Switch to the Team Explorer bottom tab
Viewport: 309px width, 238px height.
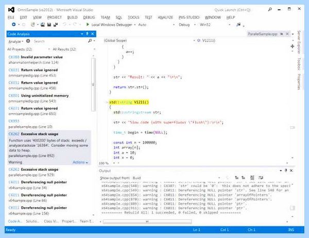pyautogui.click(x=87, y=221)
